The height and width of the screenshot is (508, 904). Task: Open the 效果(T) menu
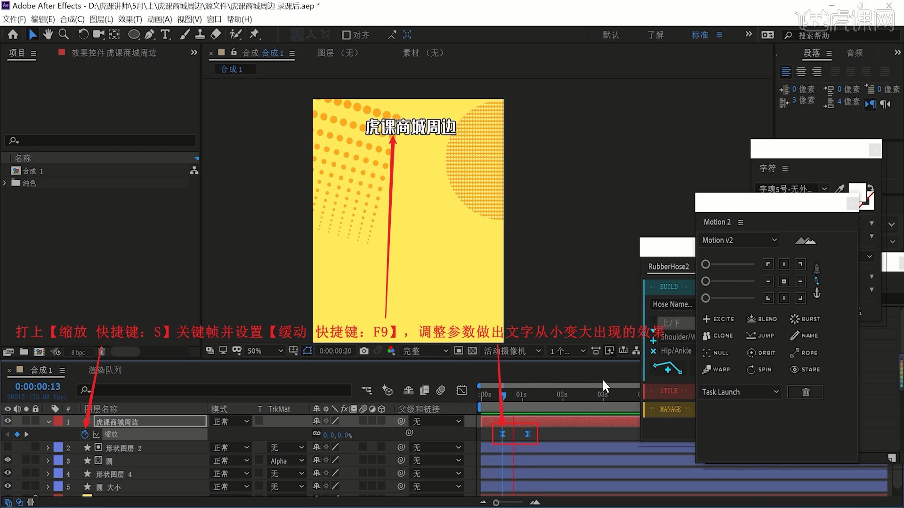click(130, 19)
